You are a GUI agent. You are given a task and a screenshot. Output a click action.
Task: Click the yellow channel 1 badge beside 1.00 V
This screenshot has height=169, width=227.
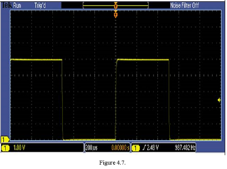(5, 148)
